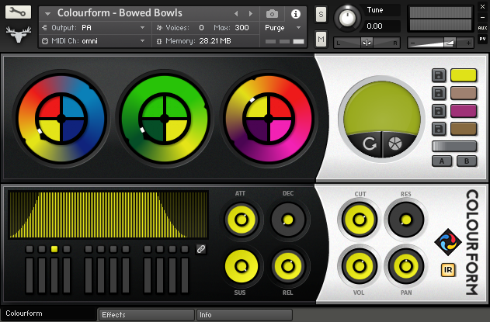Close the instrument with the X button

point(482,6)
